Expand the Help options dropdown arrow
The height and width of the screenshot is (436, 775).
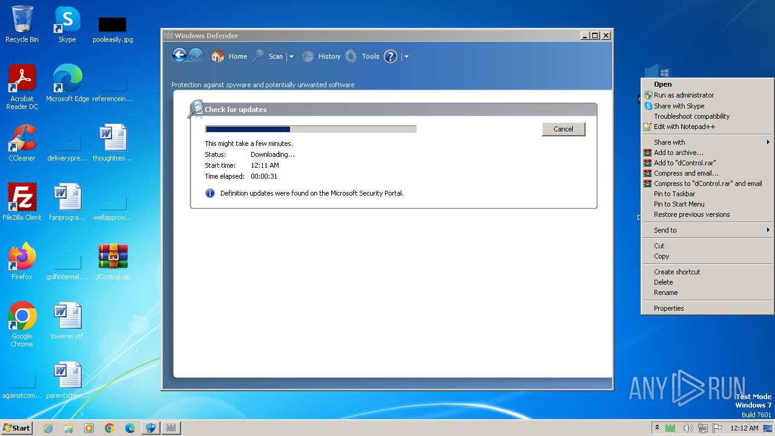(x=406, y=56)
